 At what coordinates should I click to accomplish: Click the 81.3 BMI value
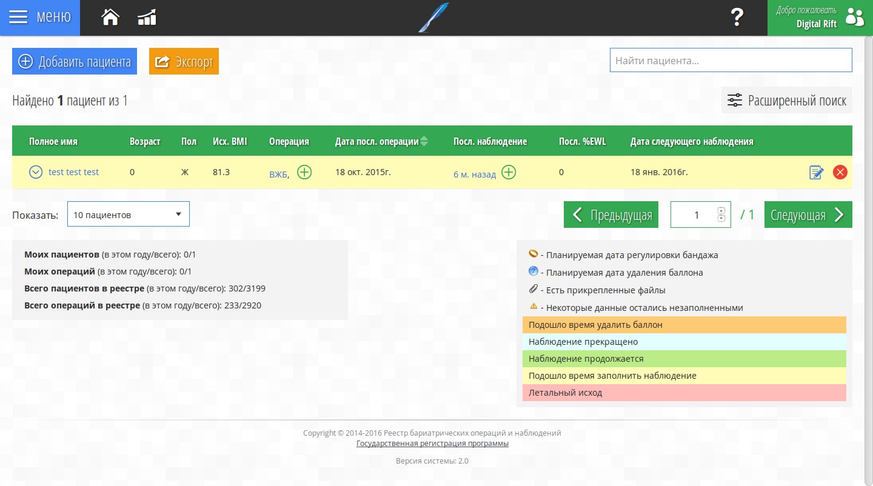pos(221,172)
